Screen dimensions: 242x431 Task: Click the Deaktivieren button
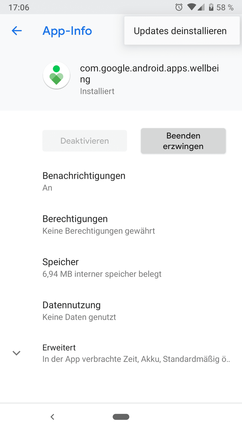[x=85, y=141]
